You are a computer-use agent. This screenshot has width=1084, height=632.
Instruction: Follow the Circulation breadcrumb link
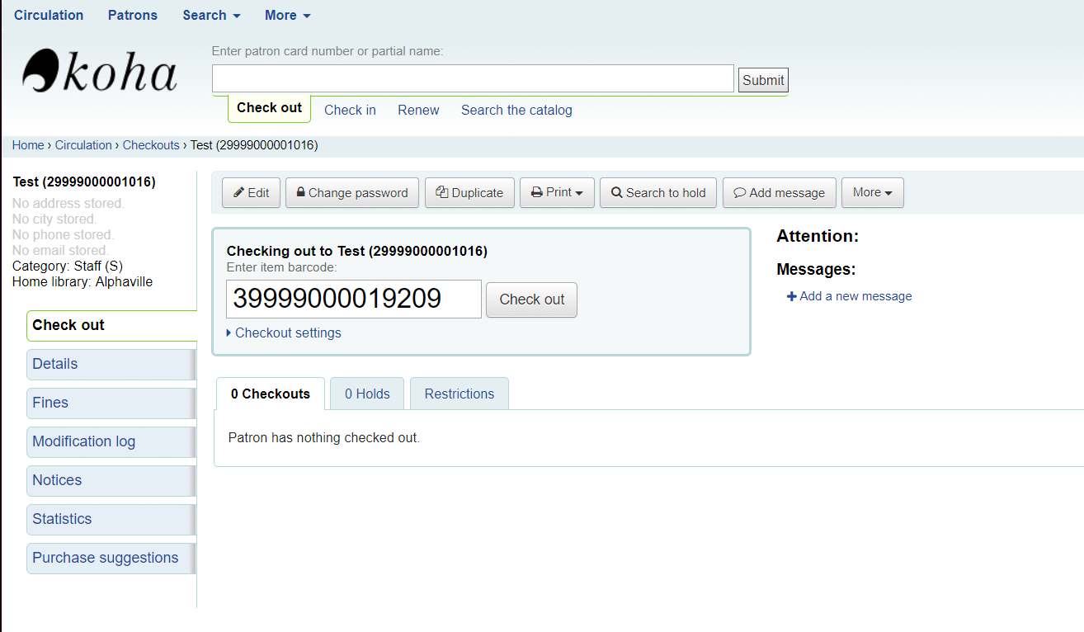pyautogui.click(x=83, y=145)
